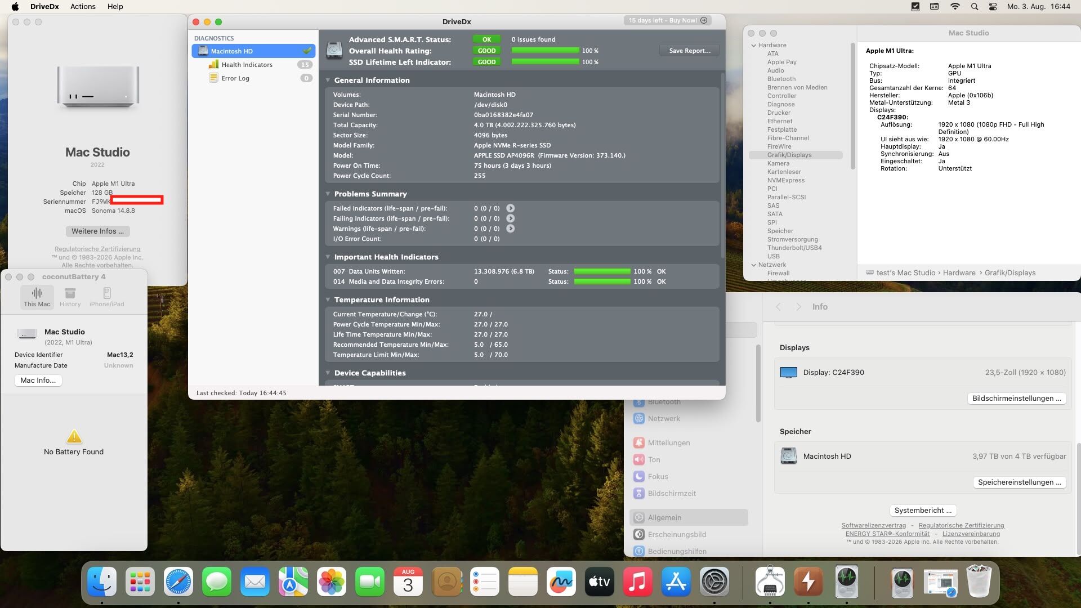Open Lizenzvereinbarung link
Viewport: 1081px width, 608px height.
click(971, 534)
